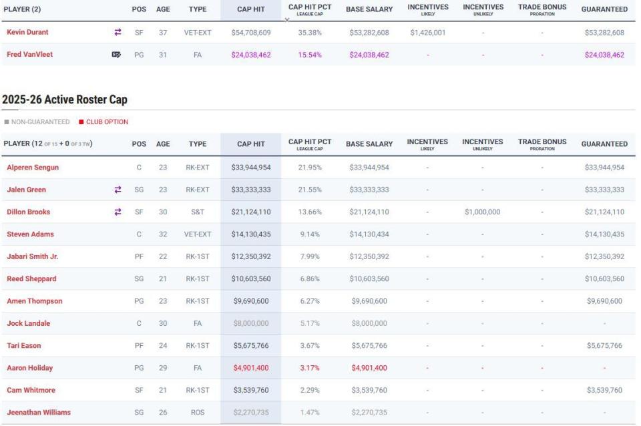Click Fred VanVleet's 15.54% cap percentage
Image resolution: width=641 pixels, height=426 pixels.
309,55
